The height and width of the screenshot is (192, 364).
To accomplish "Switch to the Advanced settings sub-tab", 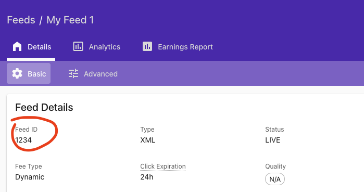I will 93,73.
